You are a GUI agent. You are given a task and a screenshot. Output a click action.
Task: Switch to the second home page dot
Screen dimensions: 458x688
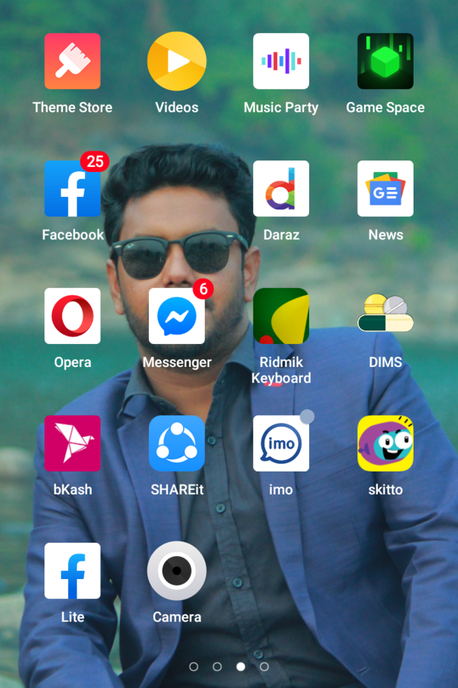[218, 666]
